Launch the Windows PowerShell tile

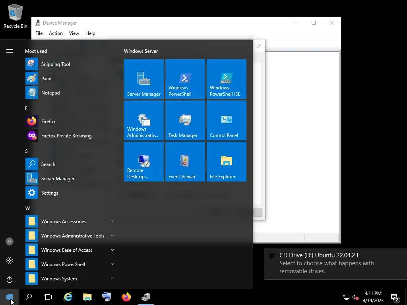185,79
